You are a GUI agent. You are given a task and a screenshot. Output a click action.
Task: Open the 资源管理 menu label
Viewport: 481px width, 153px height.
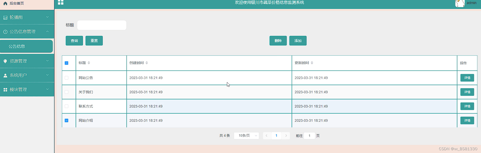[x=18, y=61]
